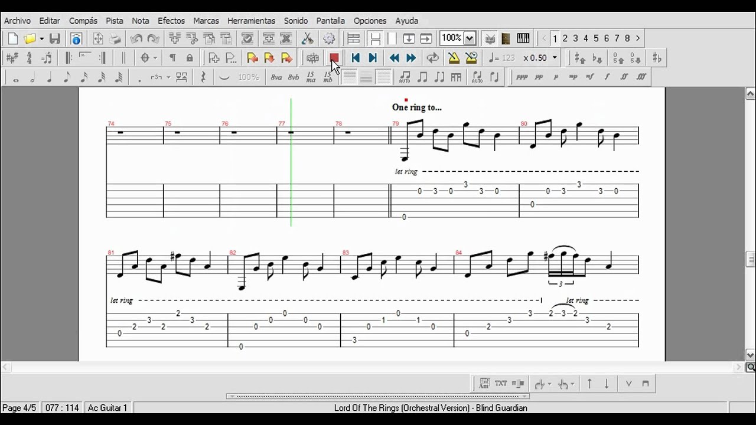This screenshot has height=425, width=756.
Task: Save the score with the floppy disk icon
Action: point(55,39)
